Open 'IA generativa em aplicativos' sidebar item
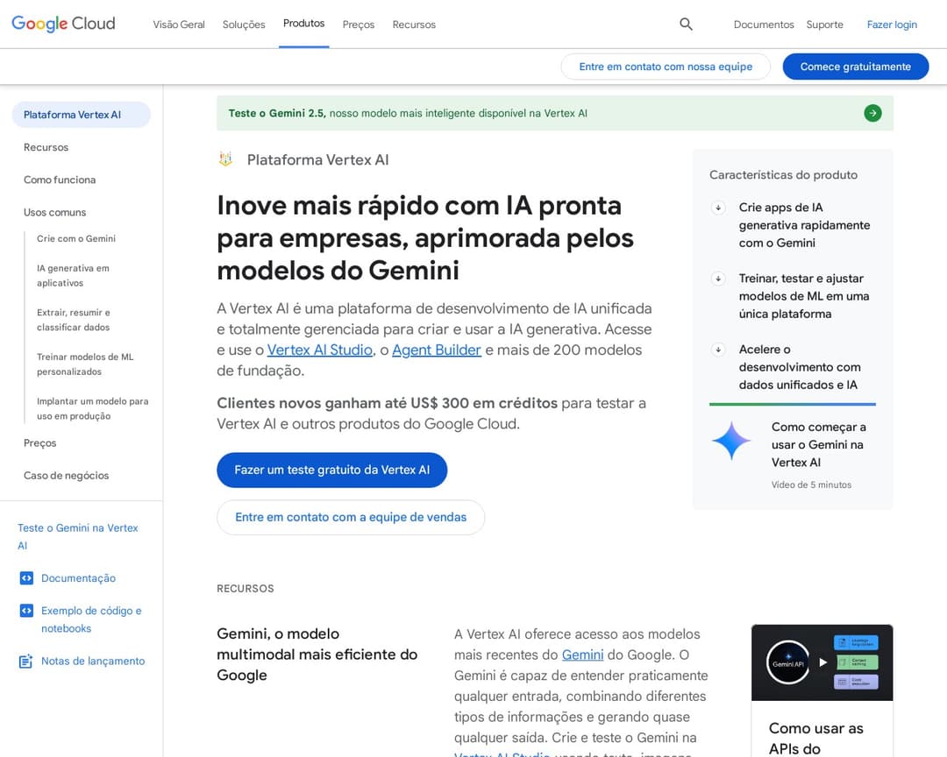 coord(73,276)
